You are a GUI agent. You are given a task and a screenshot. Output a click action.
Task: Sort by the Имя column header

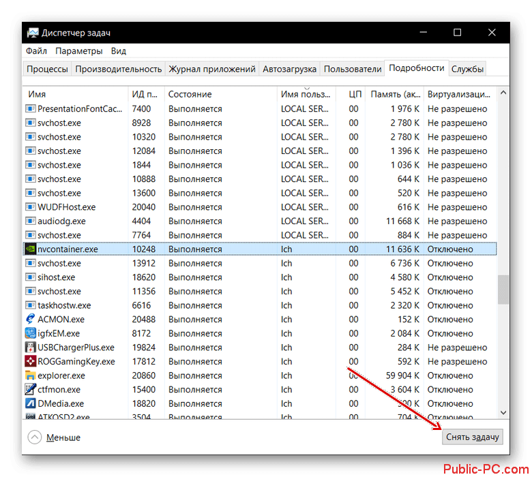76,94
